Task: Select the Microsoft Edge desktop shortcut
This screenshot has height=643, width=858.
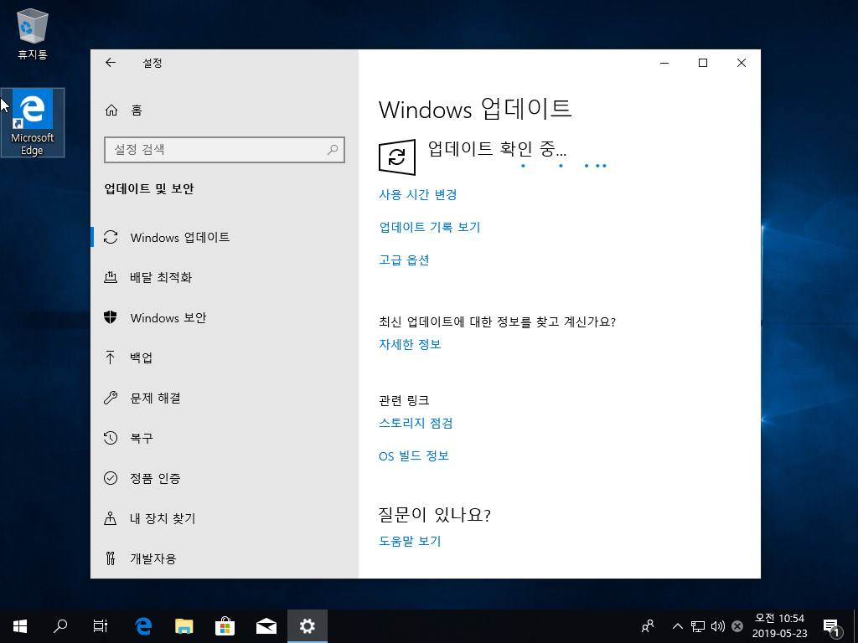Action: (33, 122)
